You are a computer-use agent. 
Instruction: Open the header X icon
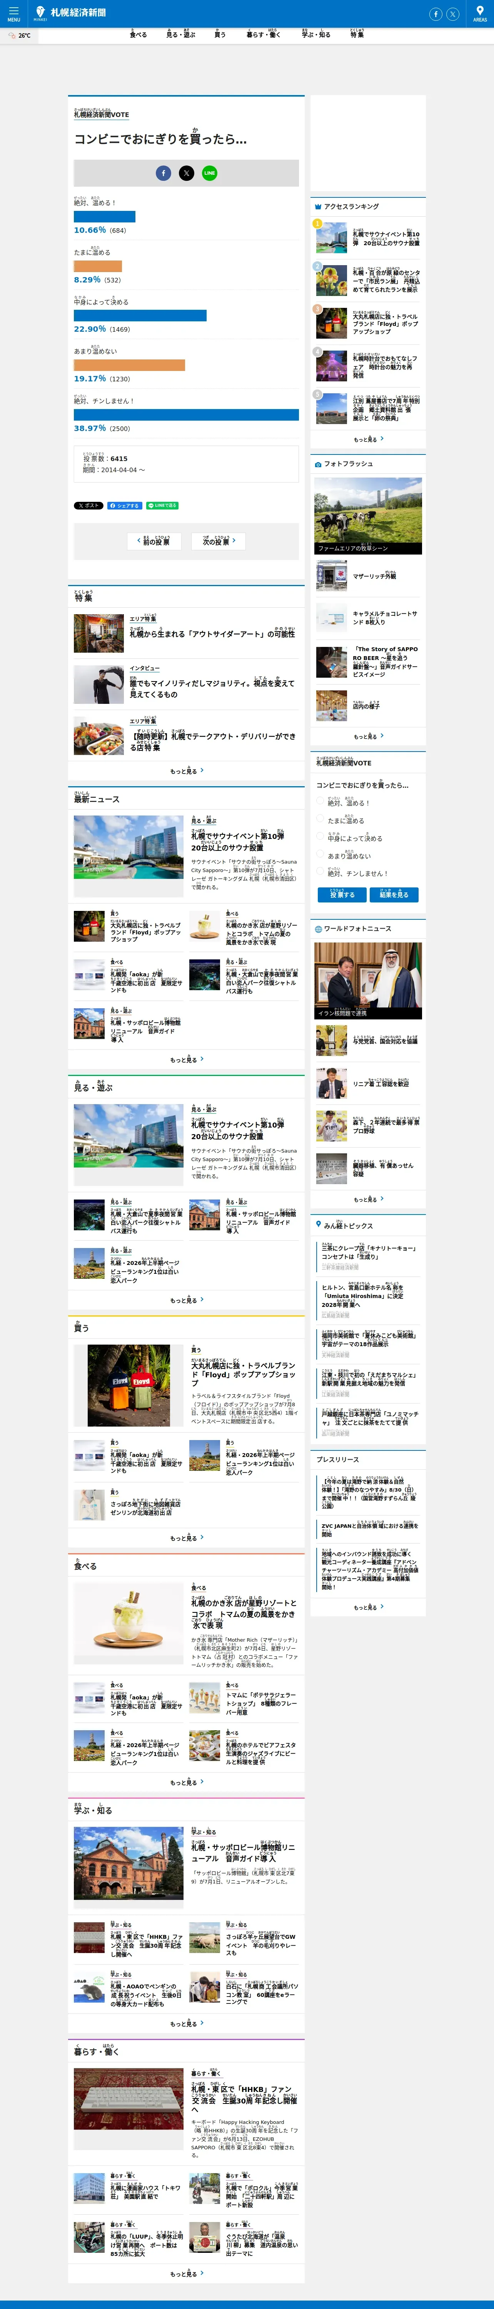point(453,13)
